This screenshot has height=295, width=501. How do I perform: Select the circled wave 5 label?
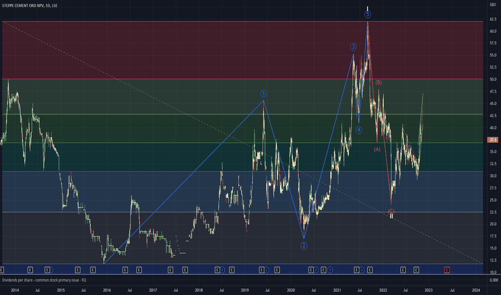[368, 14]
